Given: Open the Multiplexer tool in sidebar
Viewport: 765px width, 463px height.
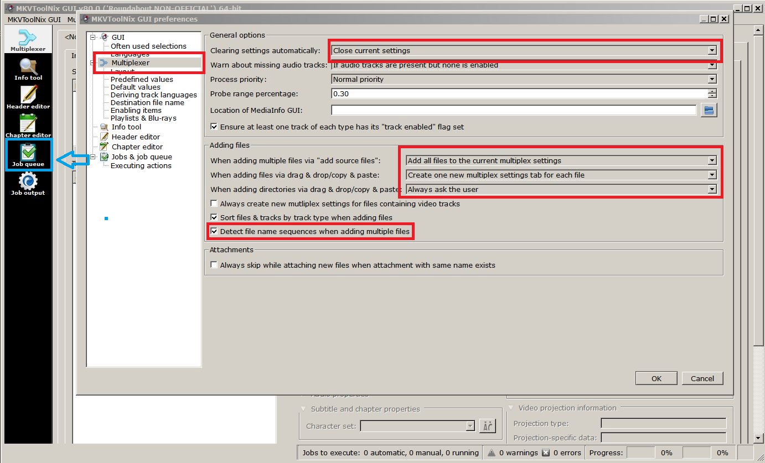Looking at the screenshot, I should 28,40.
